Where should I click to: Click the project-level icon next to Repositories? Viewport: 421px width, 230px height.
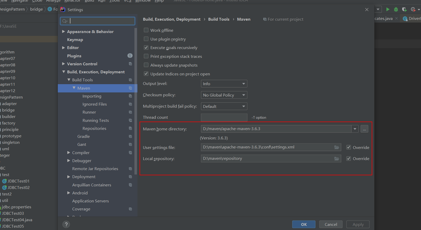[130, 128]
